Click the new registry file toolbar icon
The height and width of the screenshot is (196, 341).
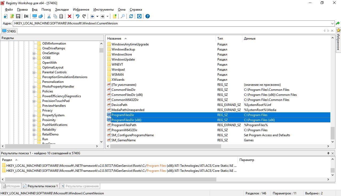[x=6, y=16]
